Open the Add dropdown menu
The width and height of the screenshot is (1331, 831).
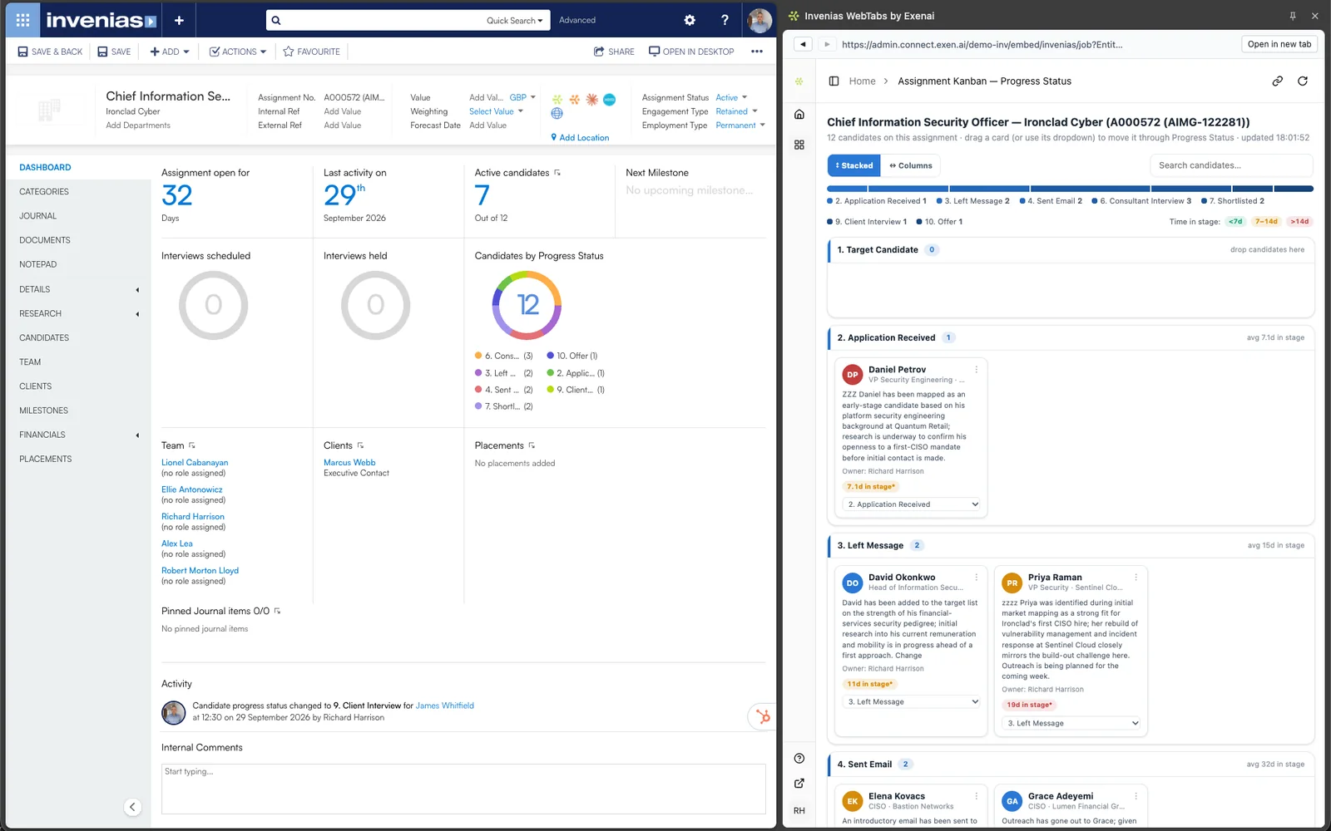click(x=170, y=52)
